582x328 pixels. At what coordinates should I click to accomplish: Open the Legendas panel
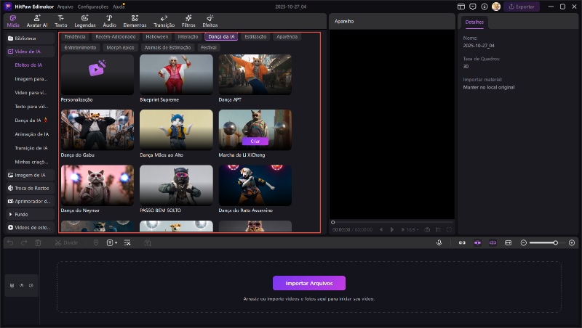click(x=84, y=20)
